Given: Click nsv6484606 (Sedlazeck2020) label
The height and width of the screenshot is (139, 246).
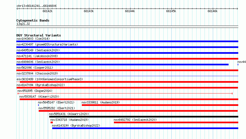Looking at the screenshot, I should click(38, 62).
